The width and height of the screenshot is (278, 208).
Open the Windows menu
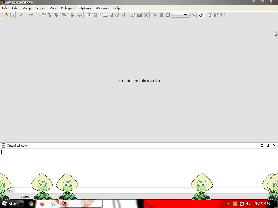[102, 8]
